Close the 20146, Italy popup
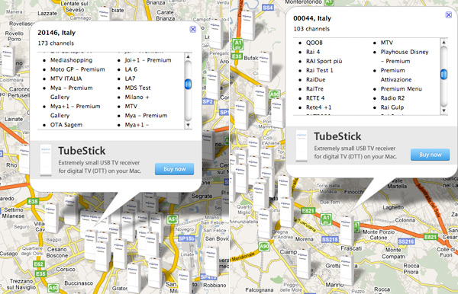The width and height of the screenshot is (458, 294). [x=192, y=29]
